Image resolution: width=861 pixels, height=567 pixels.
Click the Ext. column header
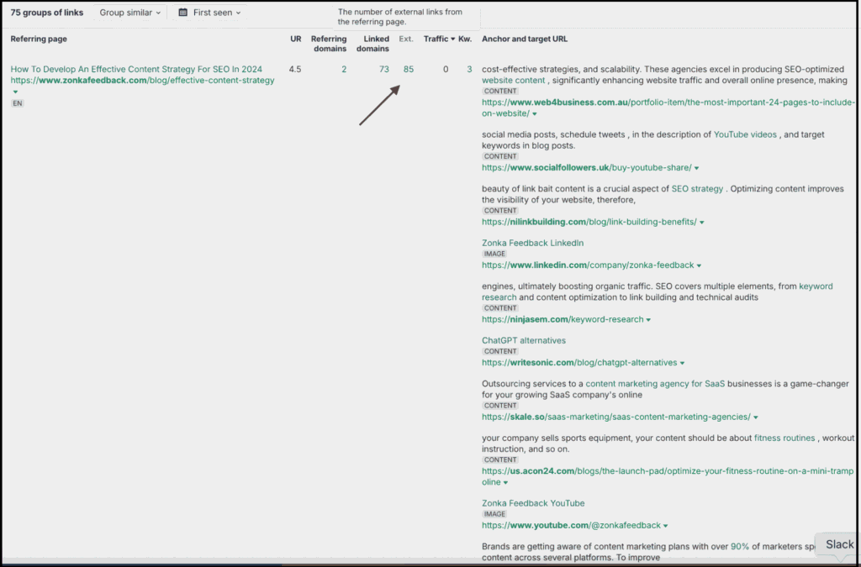tap(406, 39)
